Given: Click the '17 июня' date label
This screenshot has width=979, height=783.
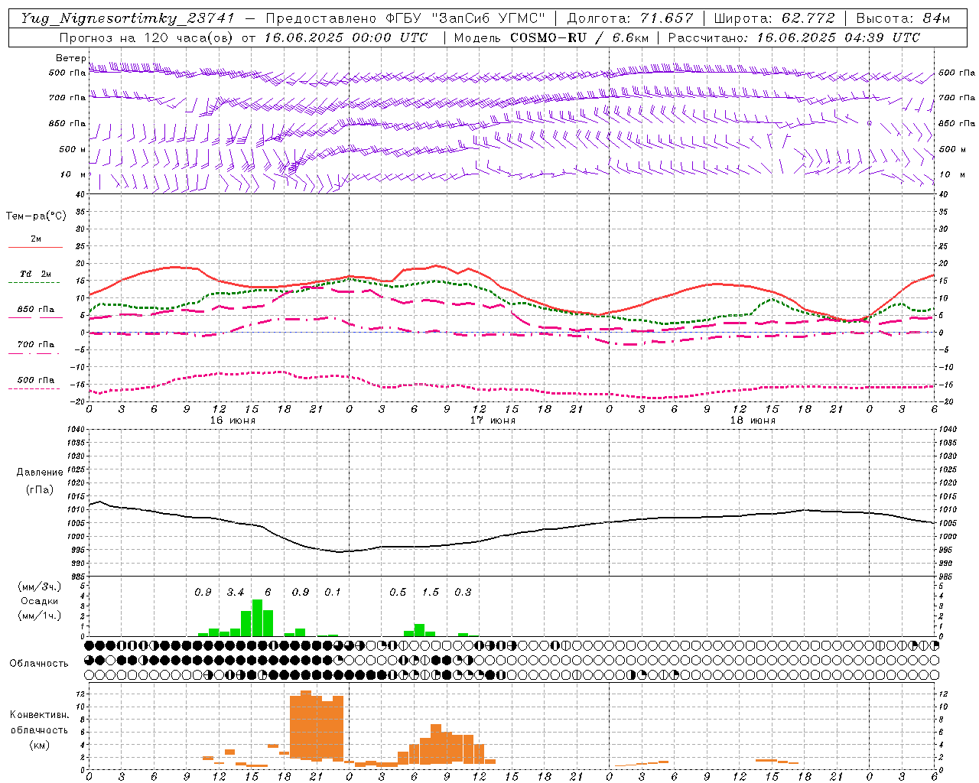Looking at the screenshot, I should click(x=493, y=421).
